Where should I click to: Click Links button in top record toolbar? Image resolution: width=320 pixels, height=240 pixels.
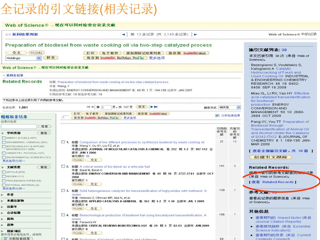pyautogui.click(x=37, y=52)
